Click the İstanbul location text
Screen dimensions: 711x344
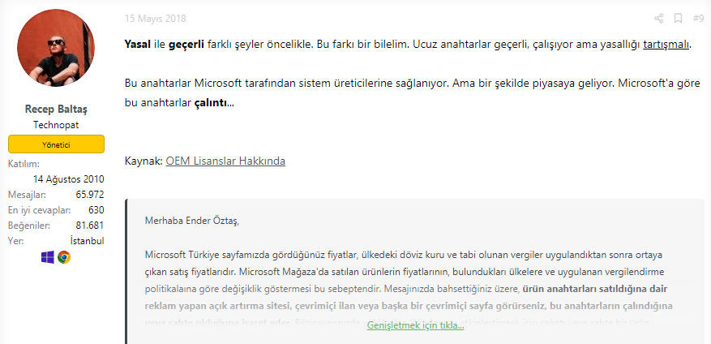[x=87, y=240]
